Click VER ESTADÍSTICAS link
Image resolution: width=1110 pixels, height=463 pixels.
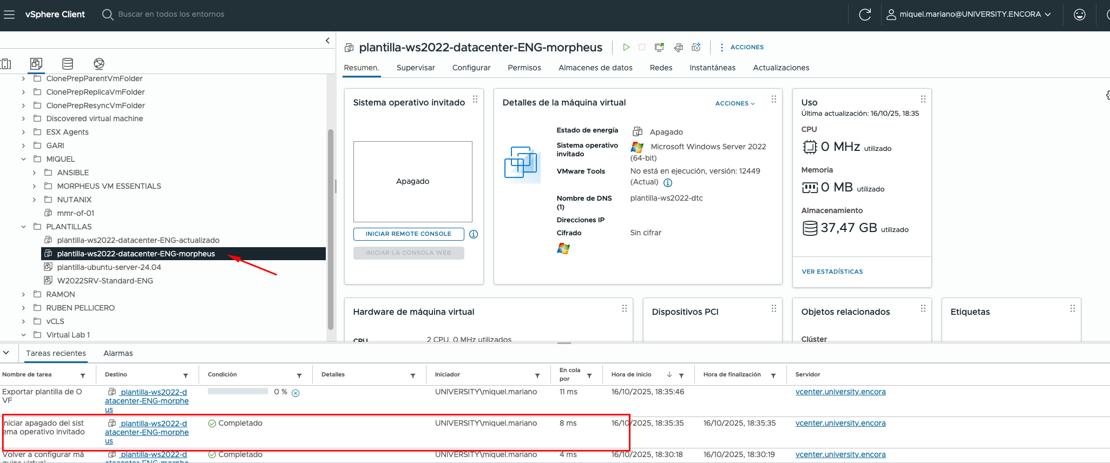point(832,272)
